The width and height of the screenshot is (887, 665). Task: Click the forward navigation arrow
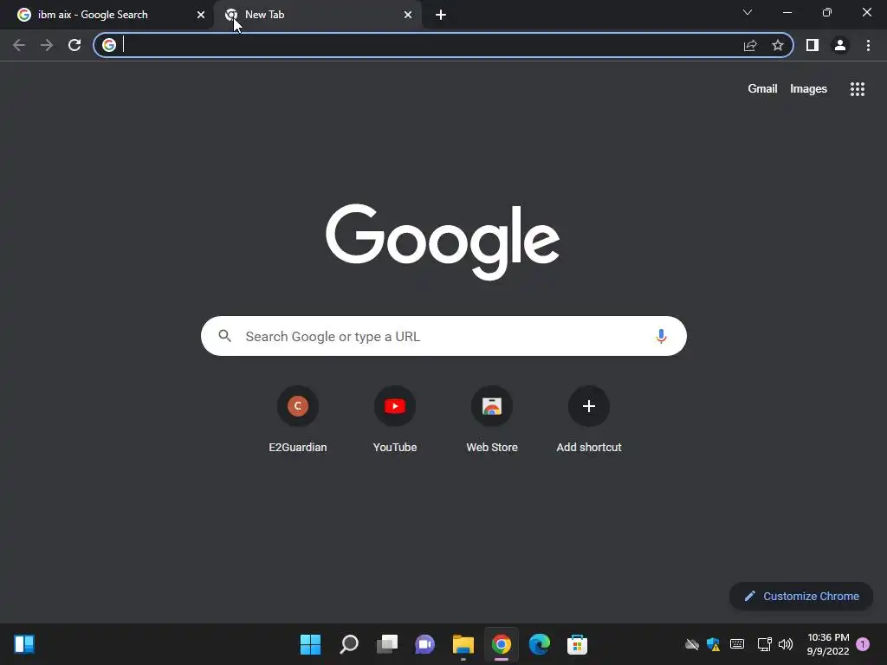click(47, 45)
